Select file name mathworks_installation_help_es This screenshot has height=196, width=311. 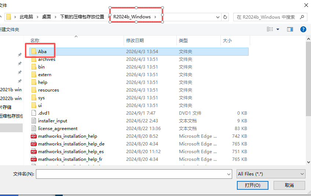tap(71, 152)
